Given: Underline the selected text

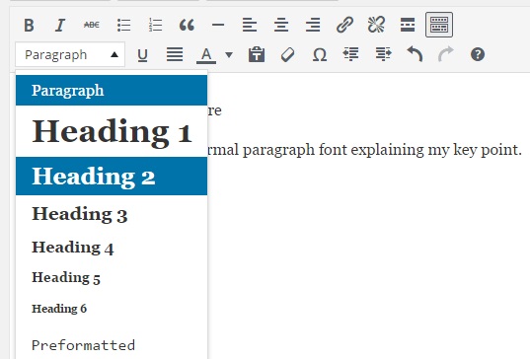Looking at the screenshot, I should click(x=143, y=54).
